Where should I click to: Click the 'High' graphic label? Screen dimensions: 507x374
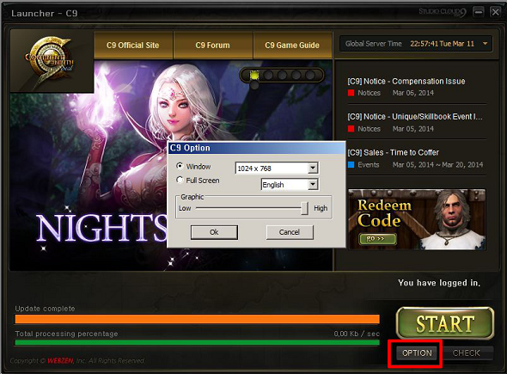click(x=321, y=208)
